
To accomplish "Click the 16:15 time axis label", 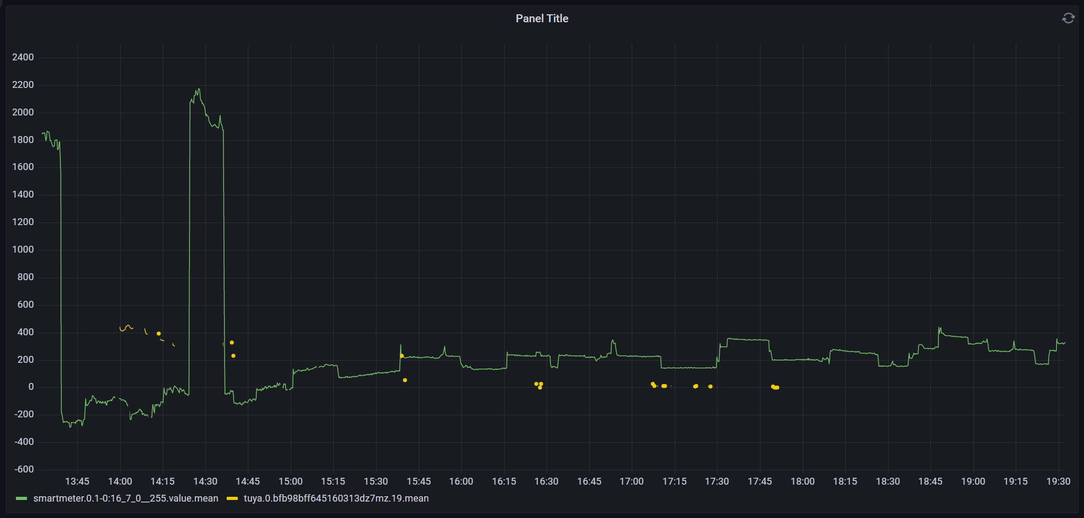I will tap(504, 481).
